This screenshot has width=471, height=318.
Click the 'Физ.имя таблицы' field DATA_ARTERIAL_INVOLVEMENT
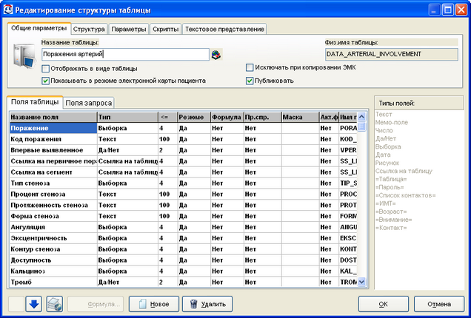click(392, 54)
